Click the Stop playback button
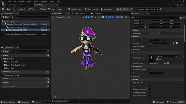This screenshot has width=186, height=104. point(124,9)
